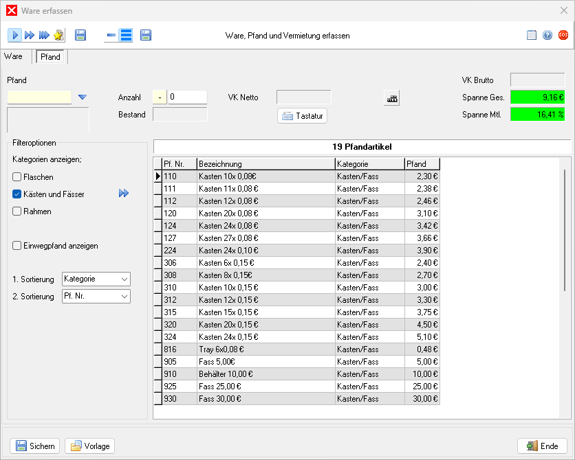Expand the Pfand selection blue arrow dropdown

[83, 97]
